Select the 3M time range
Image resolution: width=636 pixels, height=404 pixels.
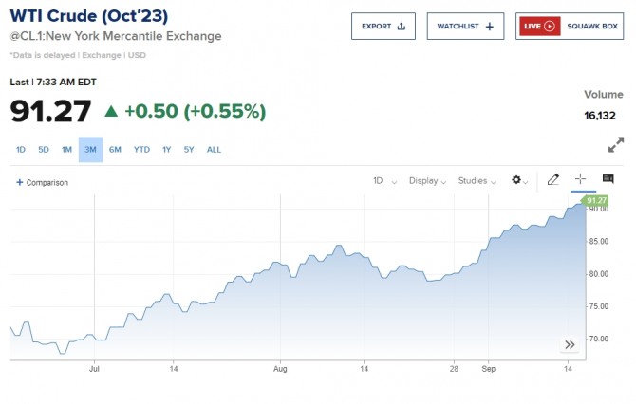90,150
